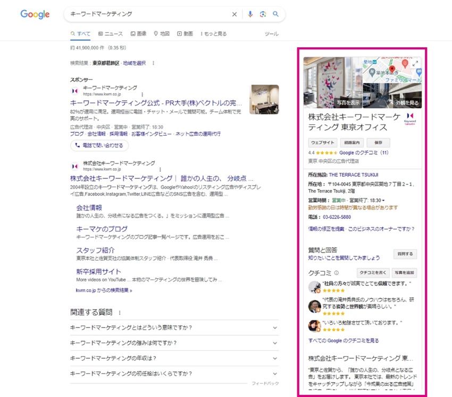Click the sponsored result office image thumbnail
452x397 pixels.
click(264, 100)
